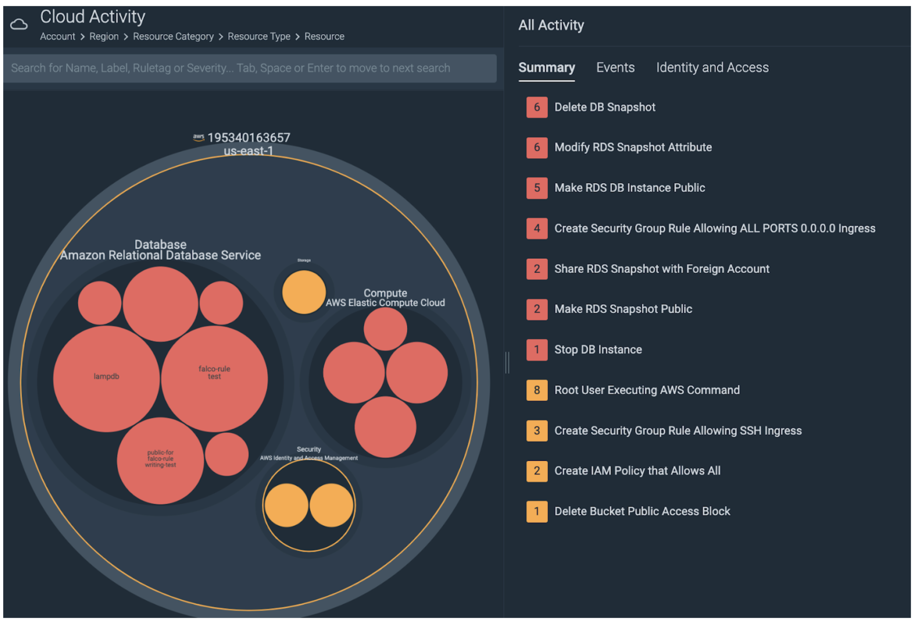This screenshot has width=916, height=625.
Task: Click the Account breadcrumb
Action: click(x=57, y=36)
